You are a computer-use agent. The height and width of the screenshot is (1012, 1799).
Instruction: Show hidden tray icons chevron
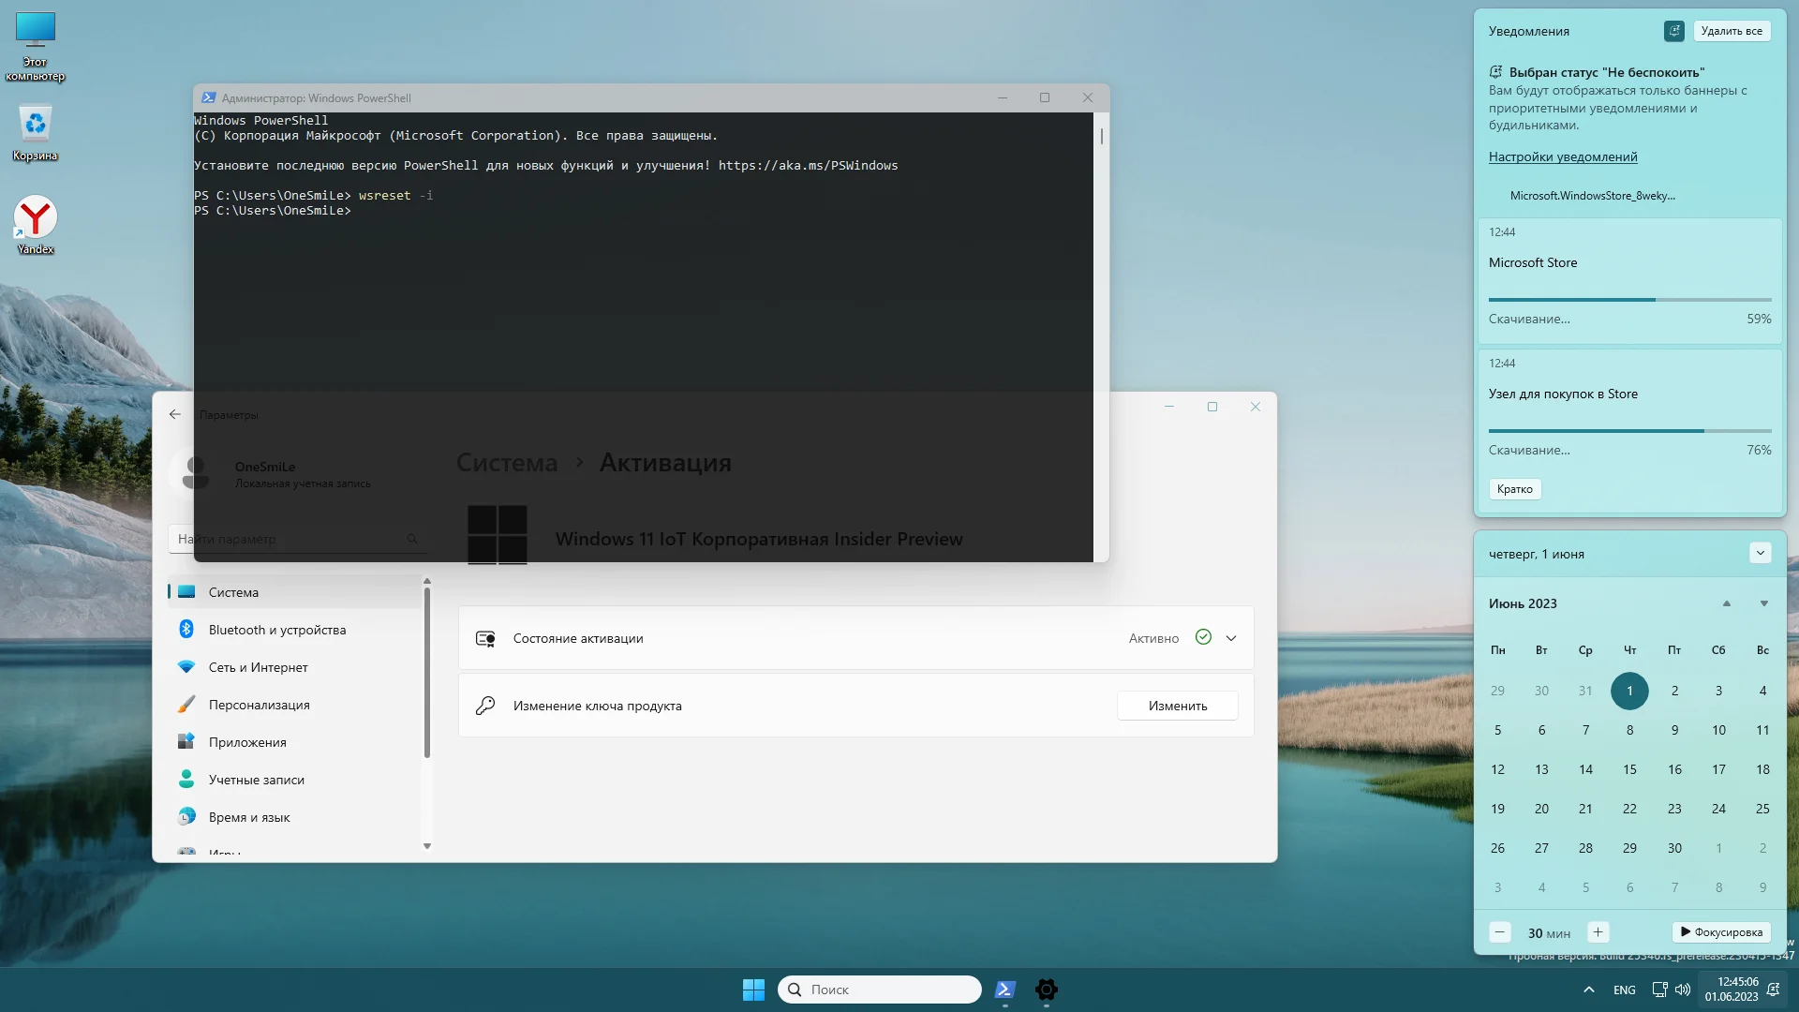(1588, 990)
